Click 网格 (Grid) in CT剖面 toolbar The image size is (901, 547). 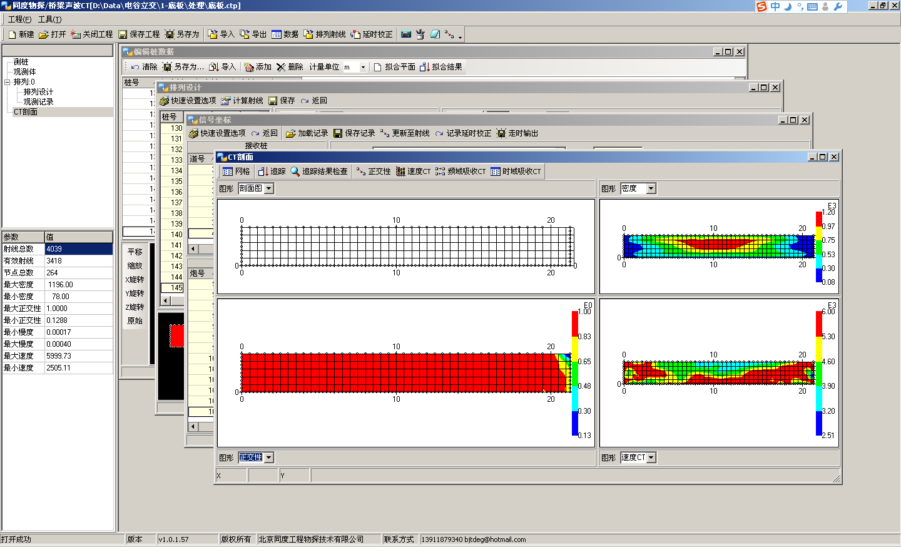(237, 171)
